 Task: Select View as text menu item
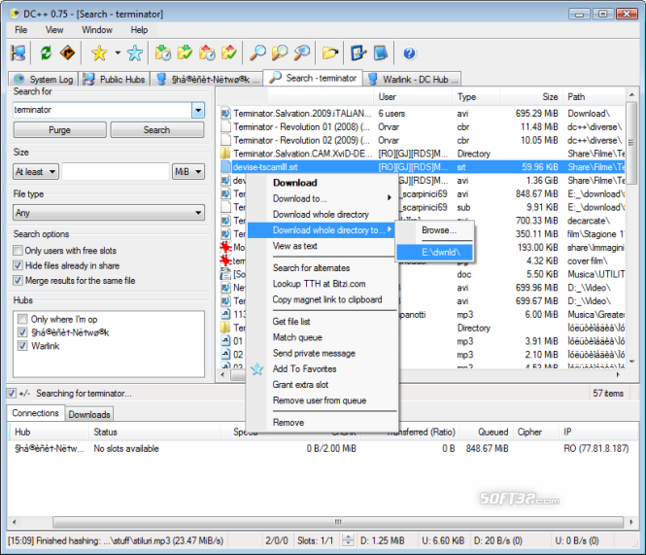pyautogui.click(x=323, y=246)
